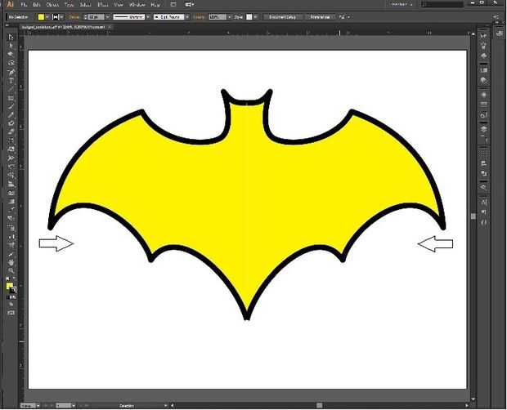Screen dimensions: 507x410
Task: Open the Object menu
Action: coord(52,5)
